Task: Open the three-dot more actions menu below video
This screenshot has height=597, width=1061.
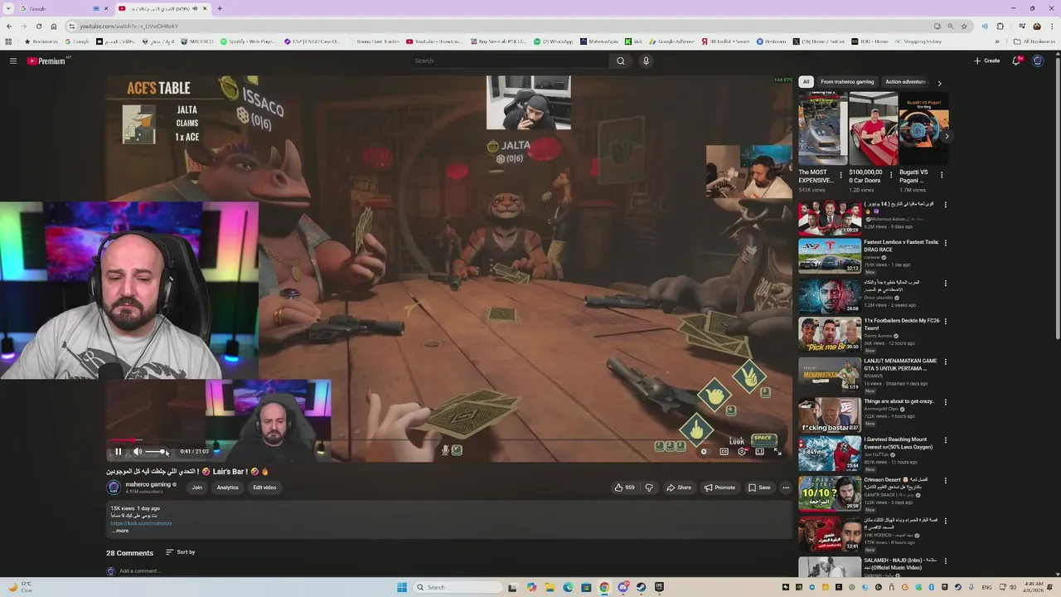Action: 786,488
